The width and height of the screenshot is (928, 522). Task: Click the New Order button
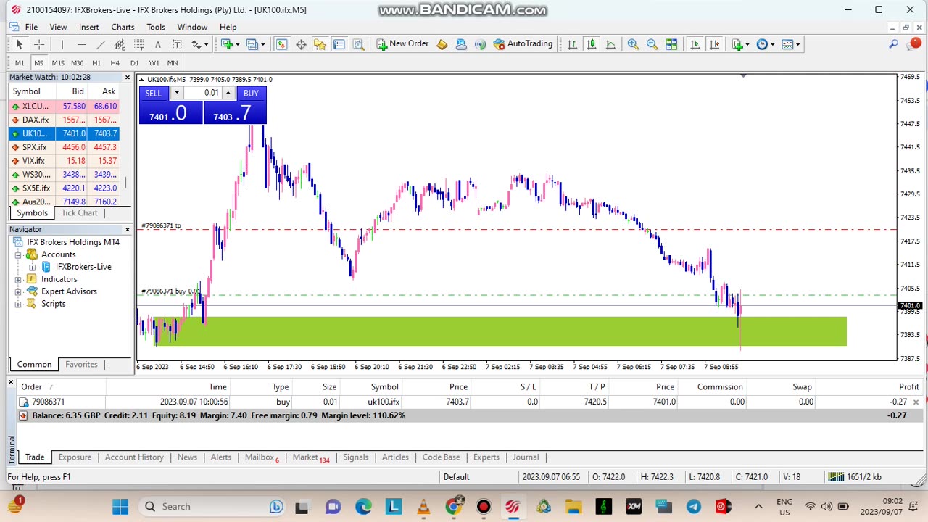[402, 44]
